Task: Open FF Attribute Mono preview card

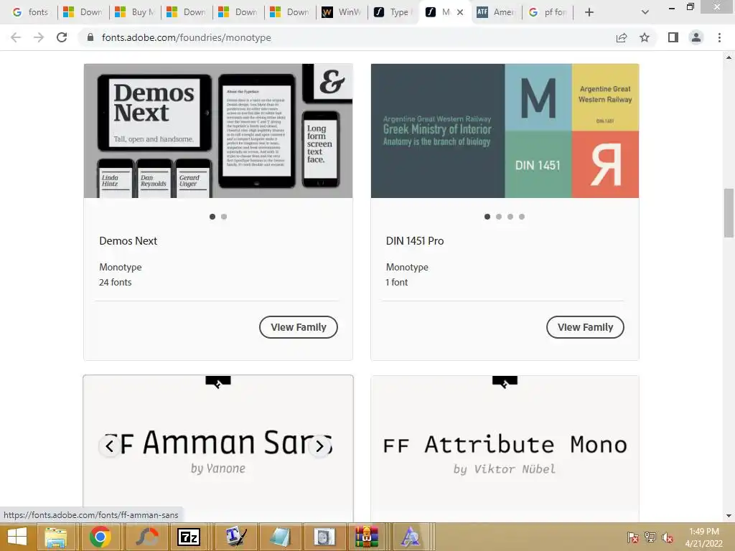Action: (505, 448)
